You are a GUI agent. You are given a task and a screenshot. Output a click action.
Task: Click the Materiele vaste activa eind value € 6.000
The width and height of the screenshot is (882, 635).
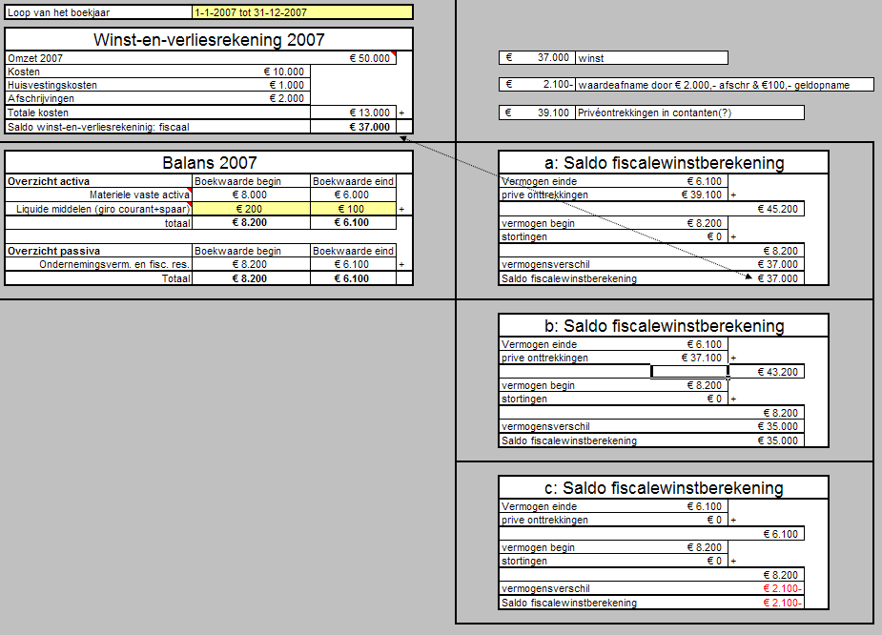coord(353,195)
